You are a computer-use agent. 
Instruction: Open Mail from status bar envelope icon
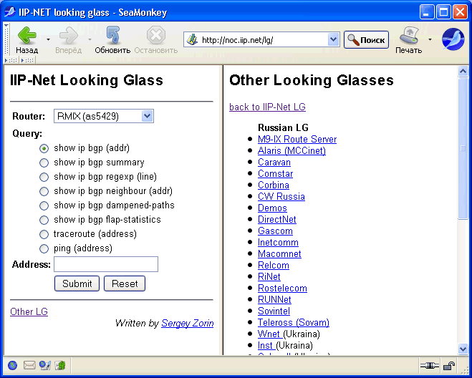pyautogui.click(x=29, y=365)
